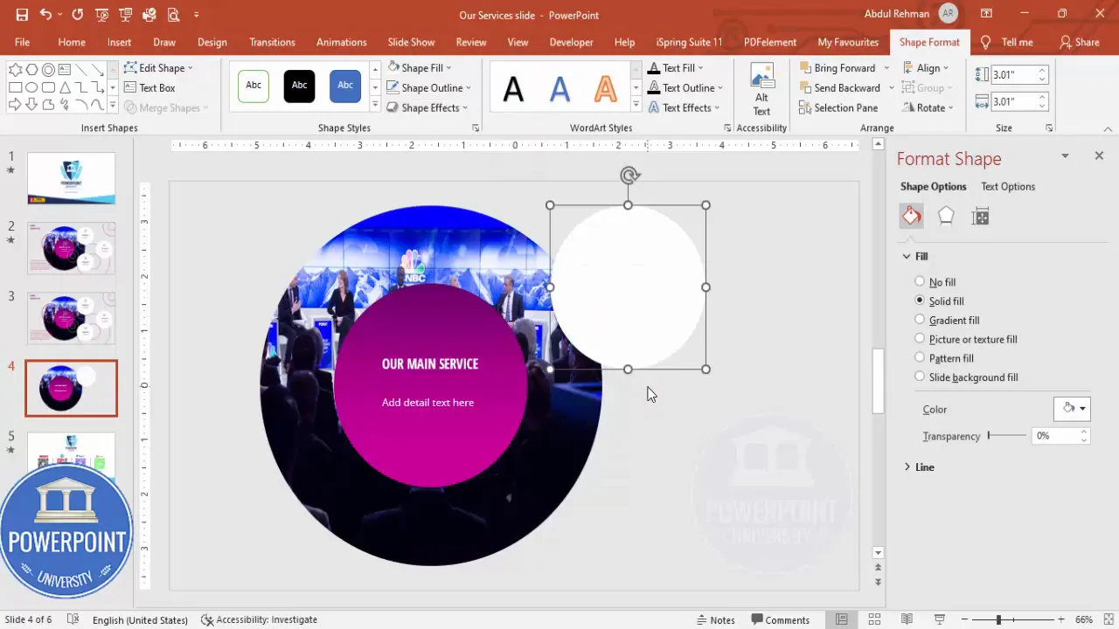Viewport: 1119px width, 629px height.
Task: Switch to the Transitions tab
Action: click(272, 42)
